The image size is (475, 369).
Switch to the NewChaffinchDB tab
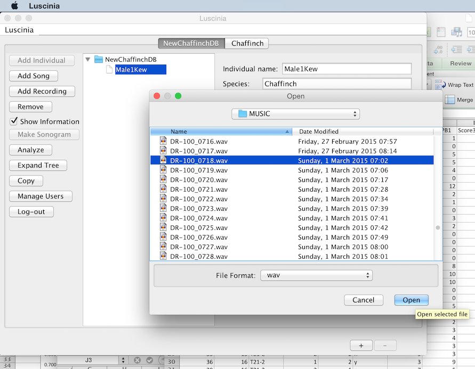click(191, 43)
